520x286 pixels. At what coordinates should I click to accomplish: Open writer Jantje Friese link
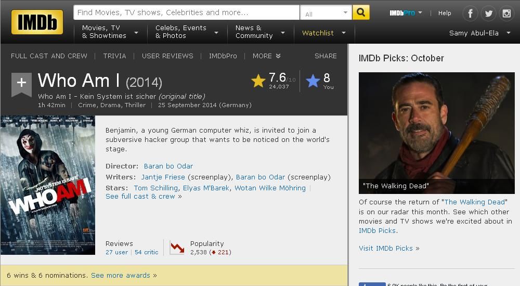point(163,177)
